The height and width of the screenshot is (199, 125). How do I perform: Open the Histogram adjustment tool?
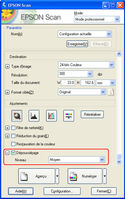point(34,116)
